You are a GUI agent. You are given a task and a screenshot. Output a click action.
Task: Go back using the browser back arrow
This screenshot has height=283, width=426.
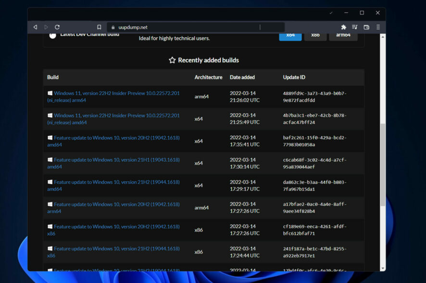(x=35, y=27)
